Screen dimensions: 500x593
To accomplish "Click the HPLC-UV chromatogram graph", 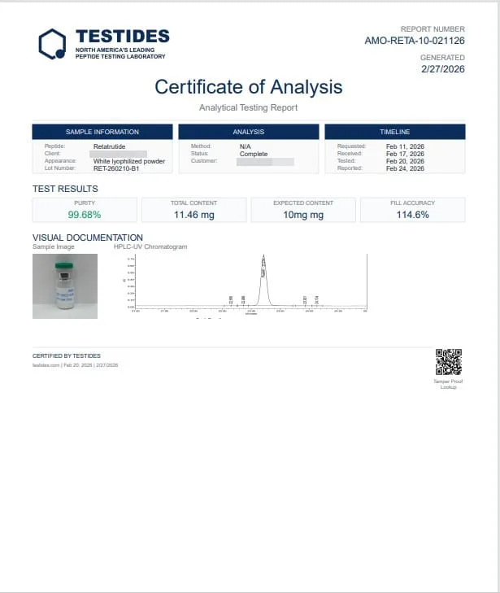I will click(246, 284).
